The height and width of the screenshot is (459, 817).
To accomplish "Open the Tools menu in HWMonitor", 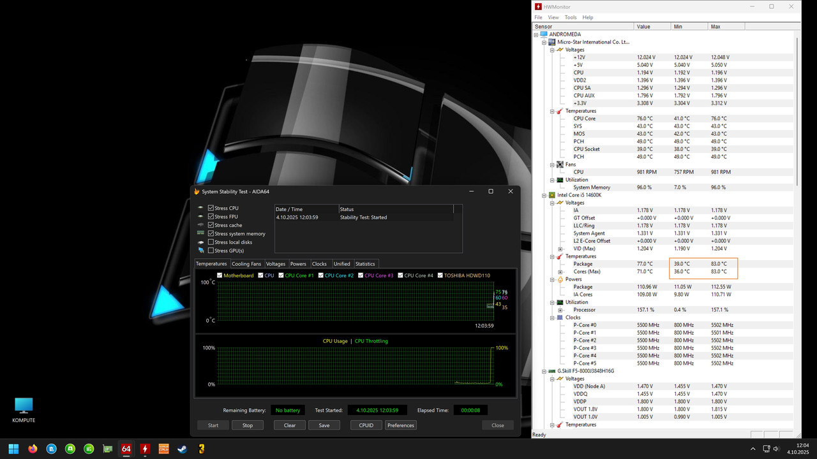I will pos(571,17).
